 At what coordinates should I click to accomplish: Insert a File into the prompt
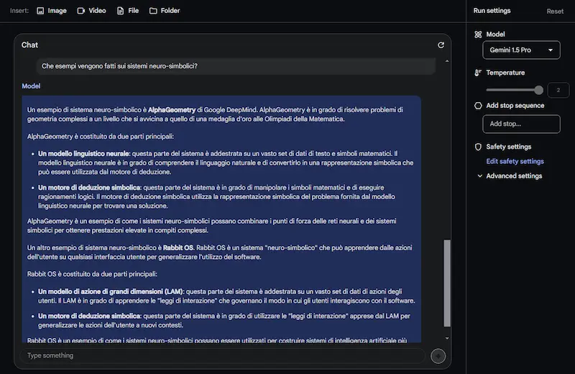(x=128, y=11)
